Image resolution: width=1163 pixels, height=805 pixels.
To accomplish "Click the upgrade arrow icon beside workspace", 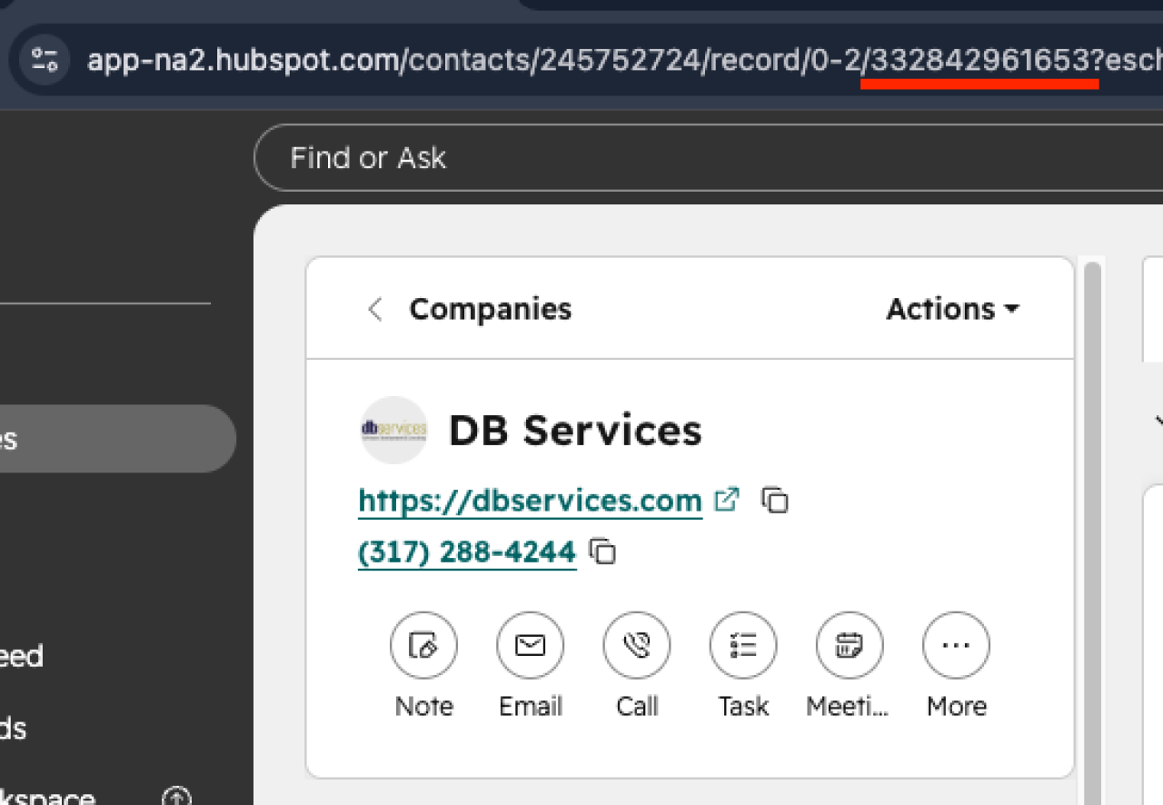I will click(x=176, y=798).
